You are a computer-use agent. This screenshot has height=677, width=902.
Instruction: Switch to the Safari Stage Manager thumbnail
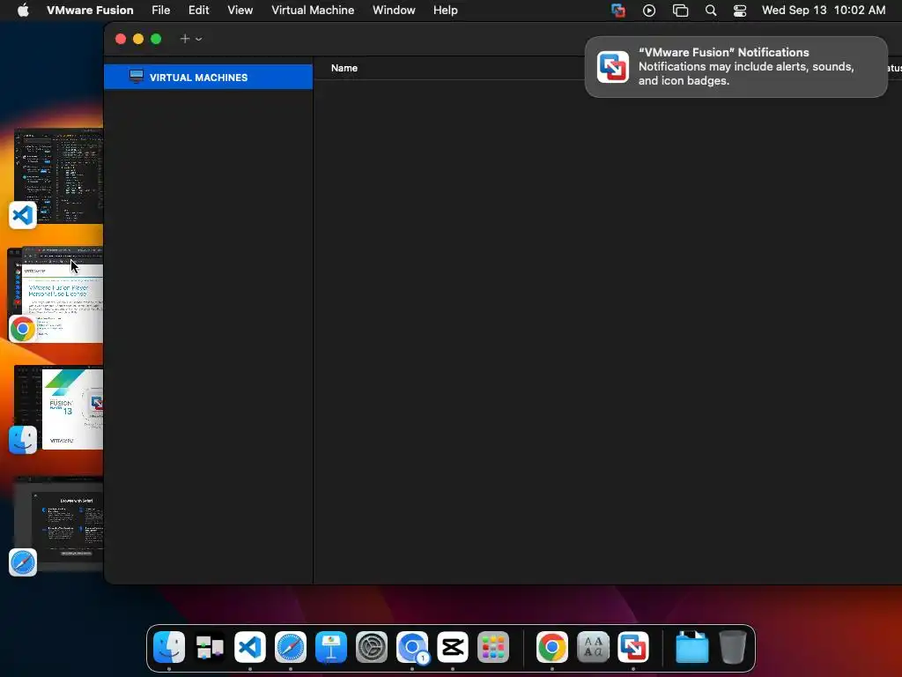click(x=59, y=524)
